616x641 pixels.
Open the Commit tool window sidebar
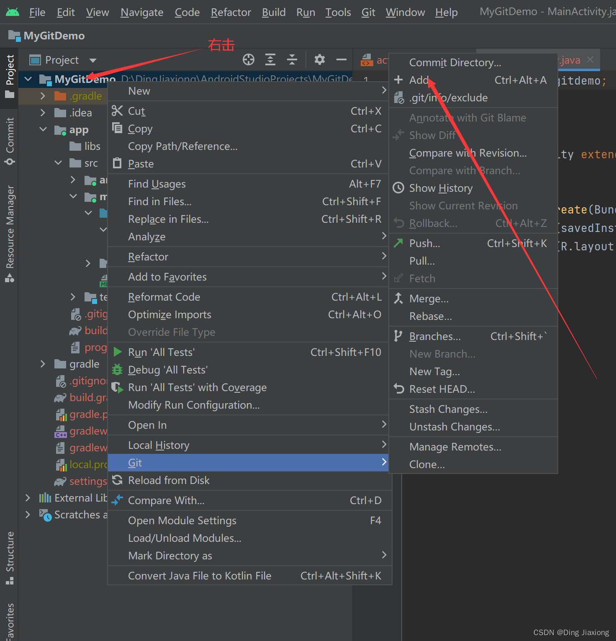(10, 141)
